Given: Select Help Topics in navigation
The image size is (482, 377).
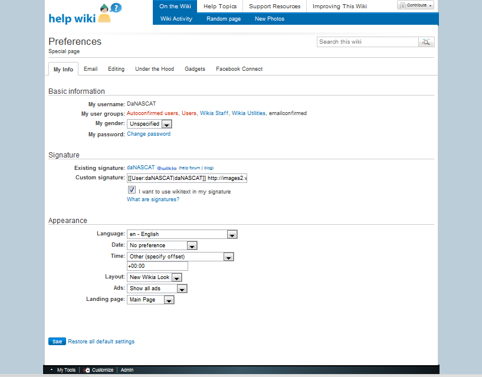Looking at the screenshot, I should pyautogui.click(x=219, y=6).
